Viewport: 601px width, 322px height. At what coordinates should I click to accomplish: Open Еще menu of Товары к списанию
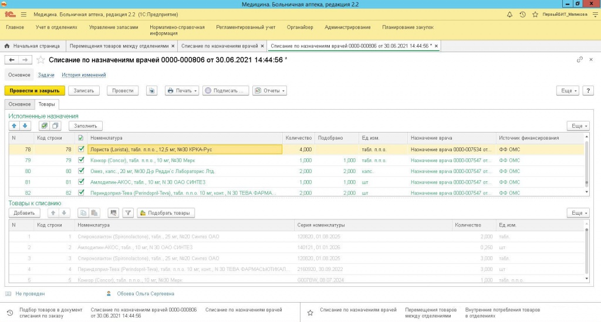[578, 213]
